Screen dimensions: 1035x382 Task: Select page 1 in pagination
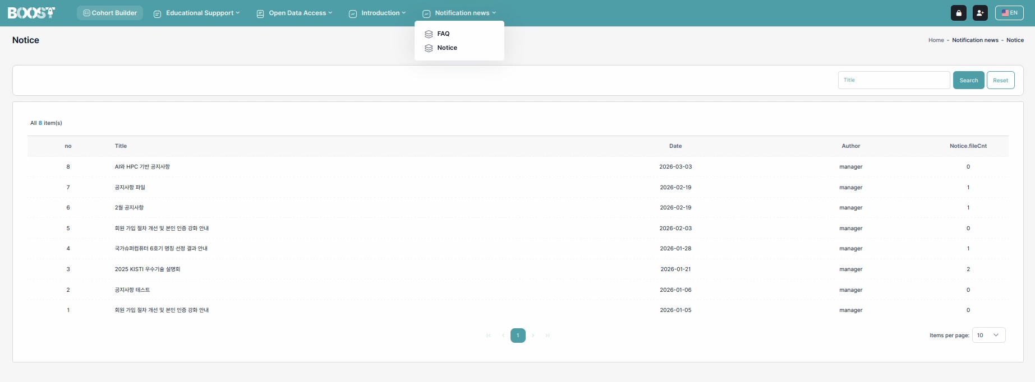518,336
